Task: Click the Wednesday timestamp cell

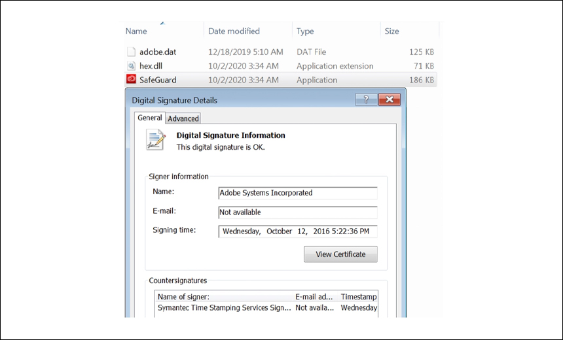Action: click(359, 308)
